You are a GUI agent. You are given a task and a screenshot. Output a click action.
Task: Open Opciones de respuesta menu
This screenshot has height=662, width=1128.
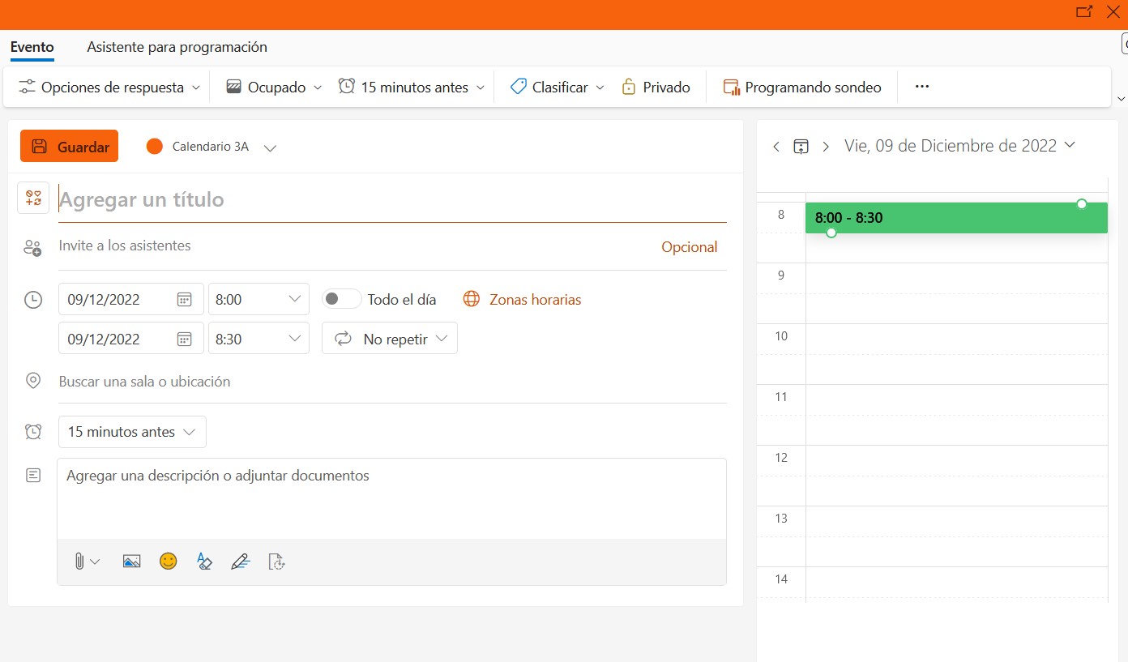[109, 87]
